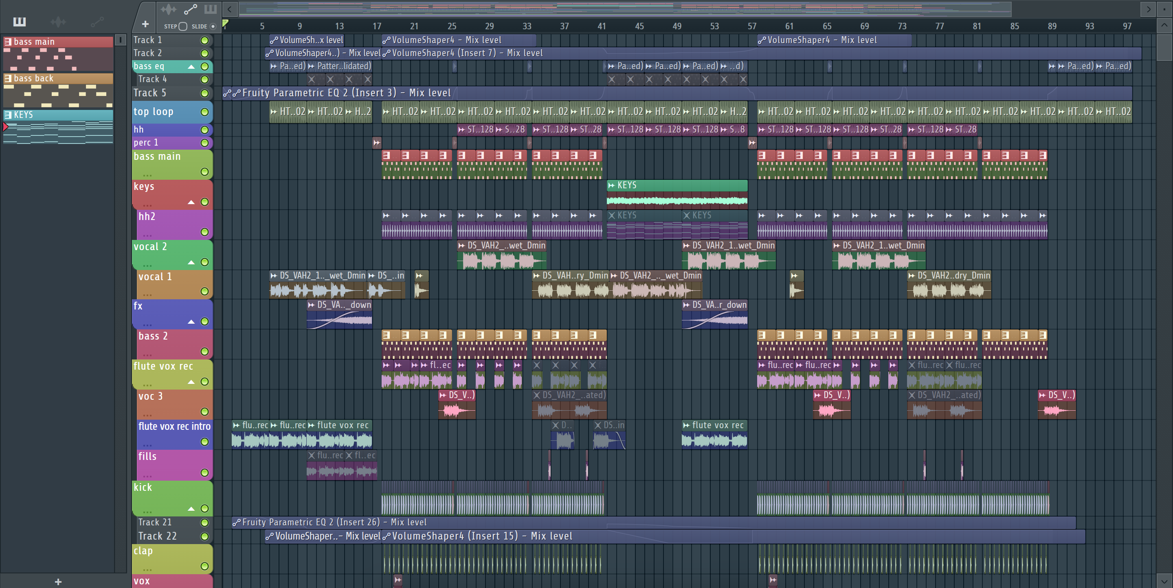Select the SLIDE radio option
Screen dimensions: 1173x588
coord(213,26)
